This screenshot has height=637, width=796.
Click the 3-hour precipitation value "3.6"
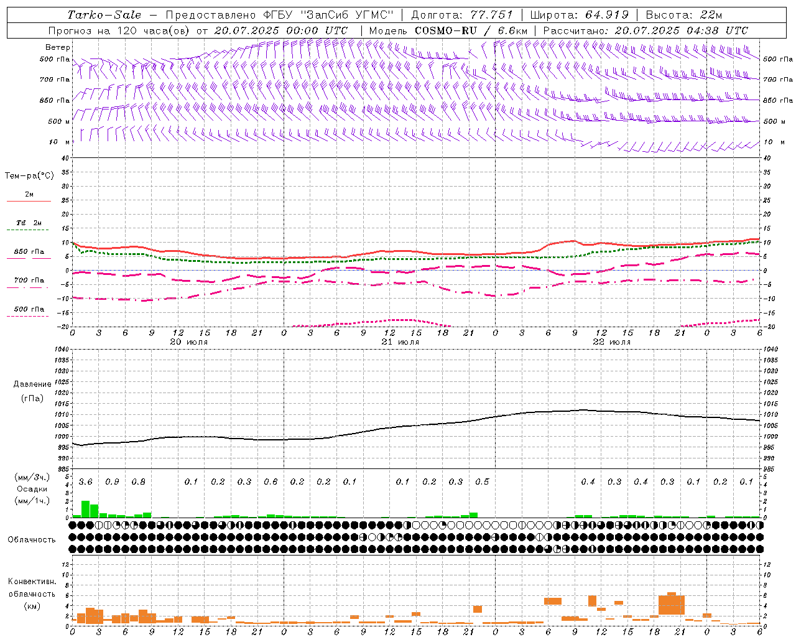[85, 482]
